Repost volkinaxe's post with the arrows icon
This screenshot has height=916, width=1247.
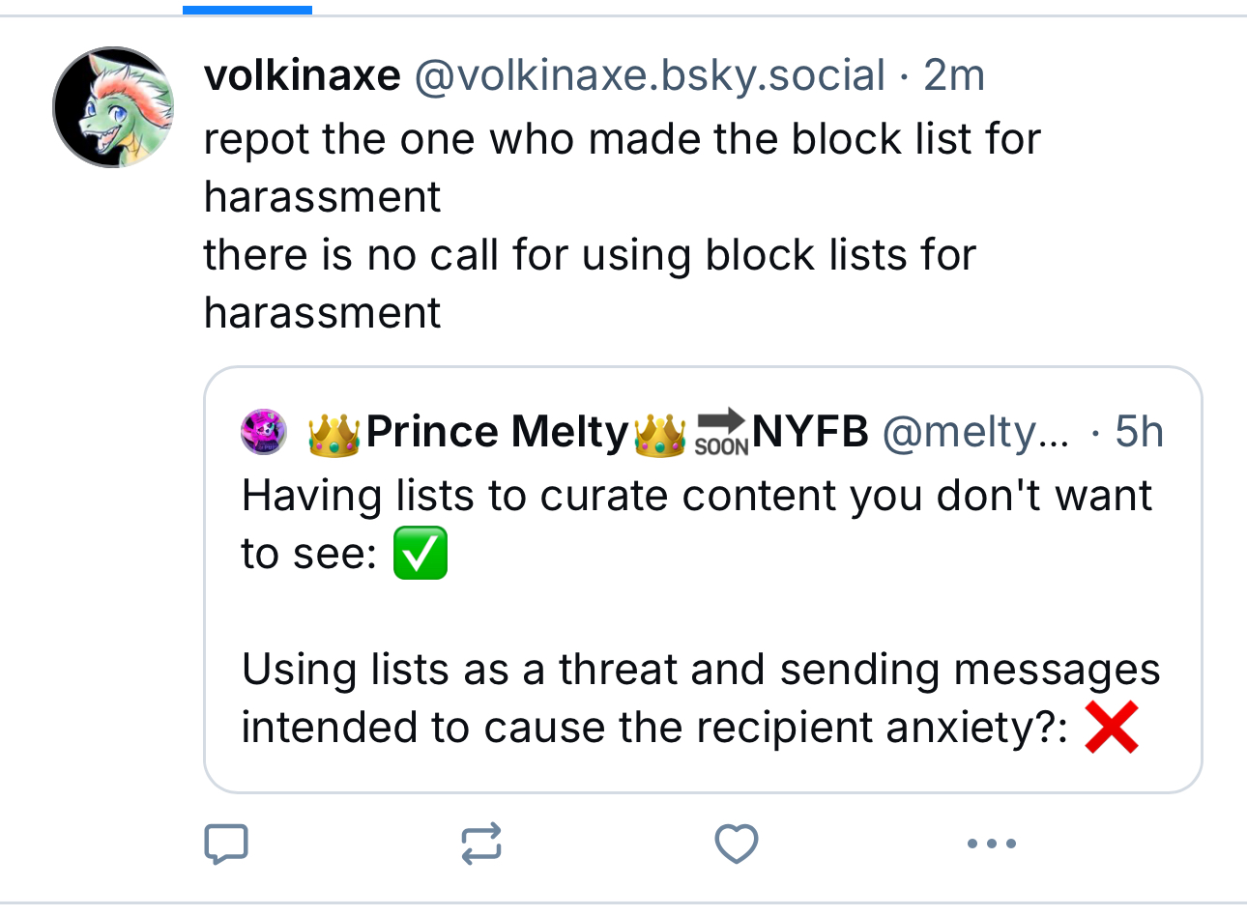[x=481, y=844]
